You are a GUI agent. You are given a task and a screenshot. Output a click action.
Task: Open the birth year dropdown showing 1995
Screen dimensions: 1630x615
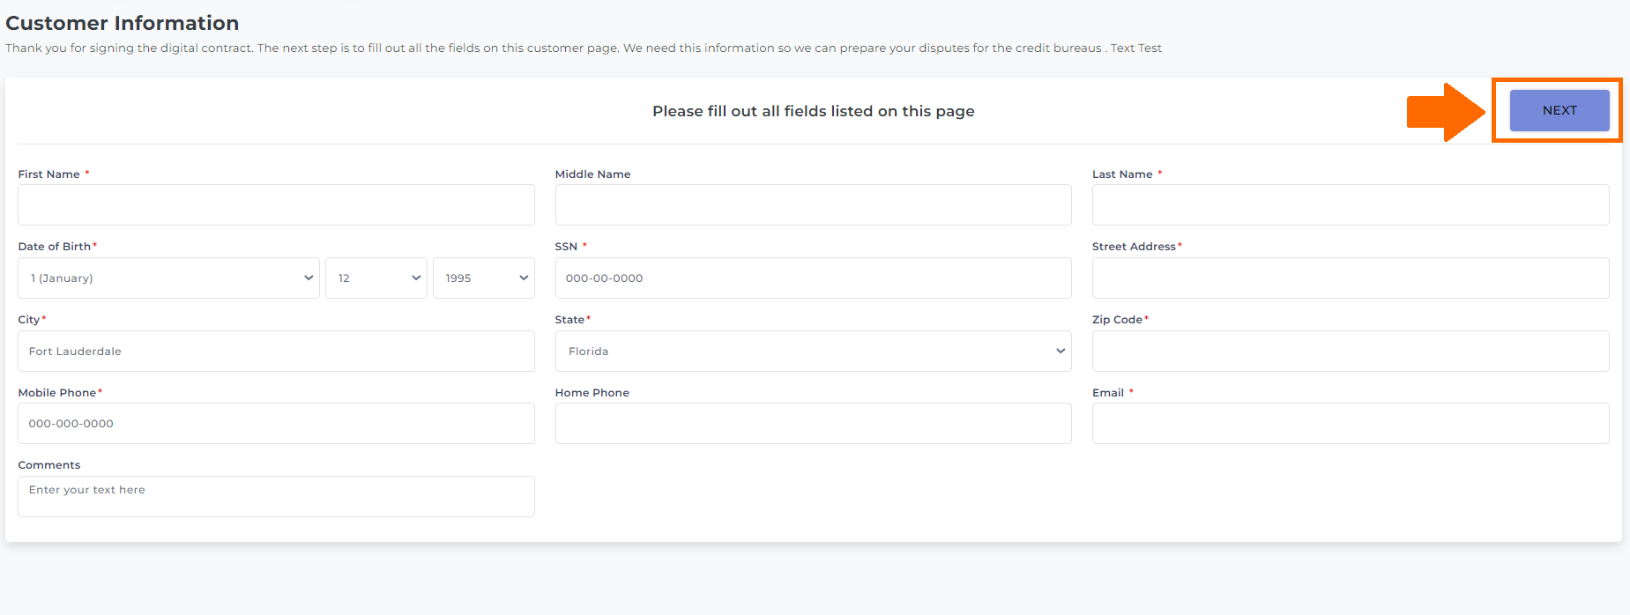(x=483, y=278)
